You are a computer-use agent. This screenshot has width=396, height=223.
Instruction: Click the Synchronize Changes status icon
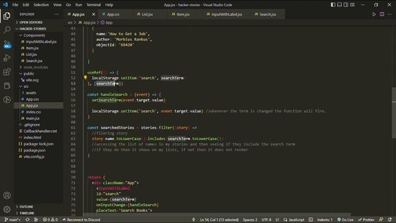[x=27, y=220]
